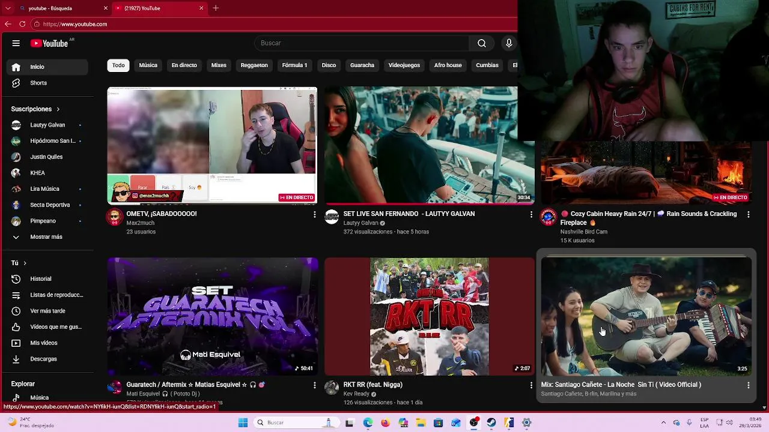
Task: Expand the Tú section chevron
Action: click(25, 263)
